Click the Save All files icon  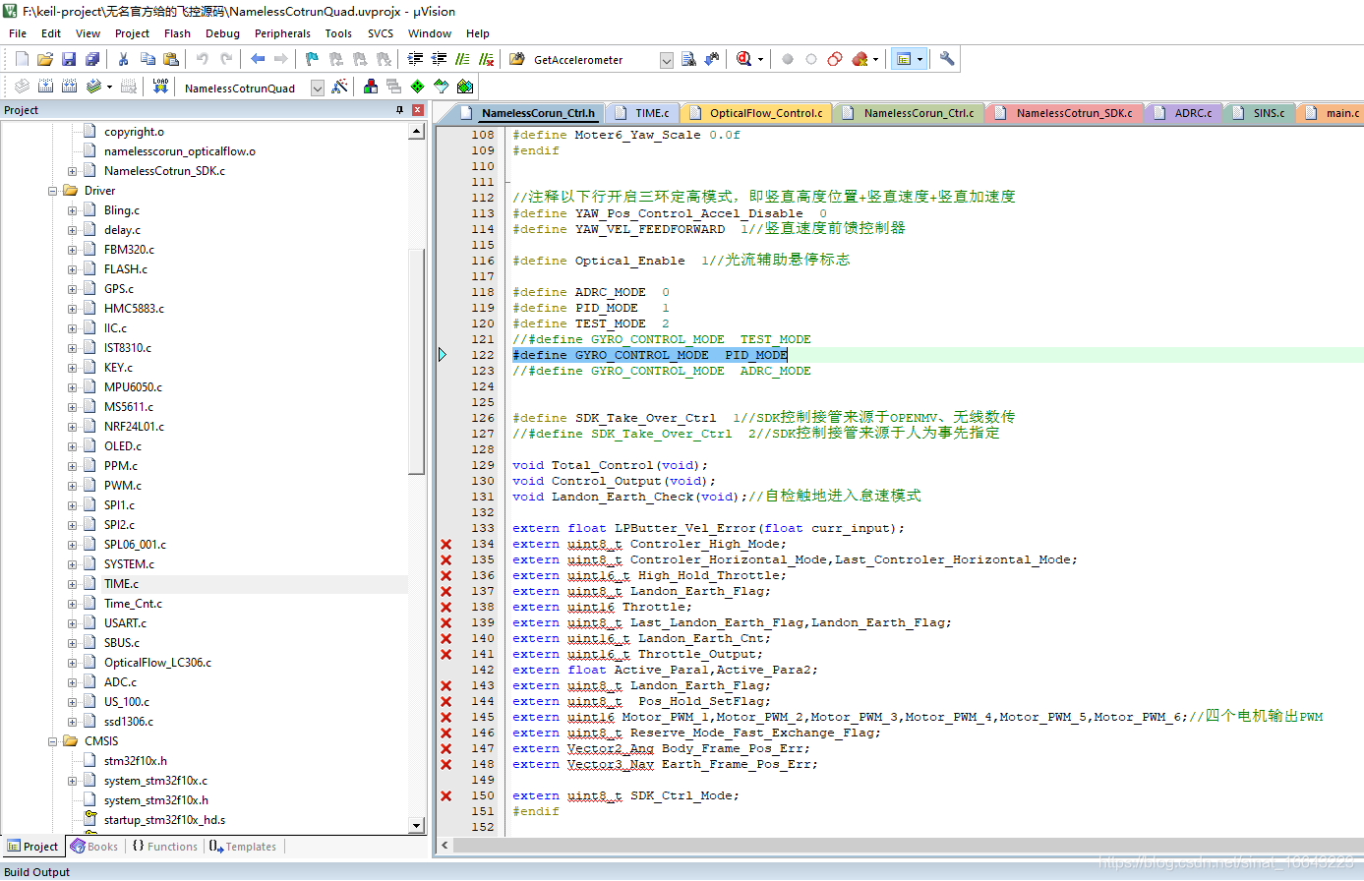point(91,59)
